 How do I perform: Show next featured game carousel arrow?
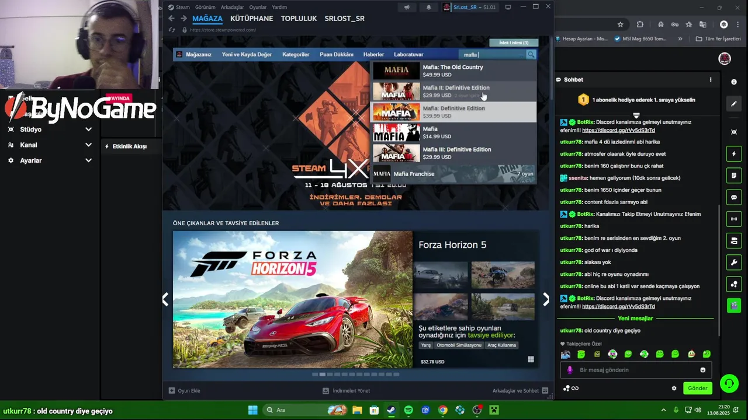[546, 299]
